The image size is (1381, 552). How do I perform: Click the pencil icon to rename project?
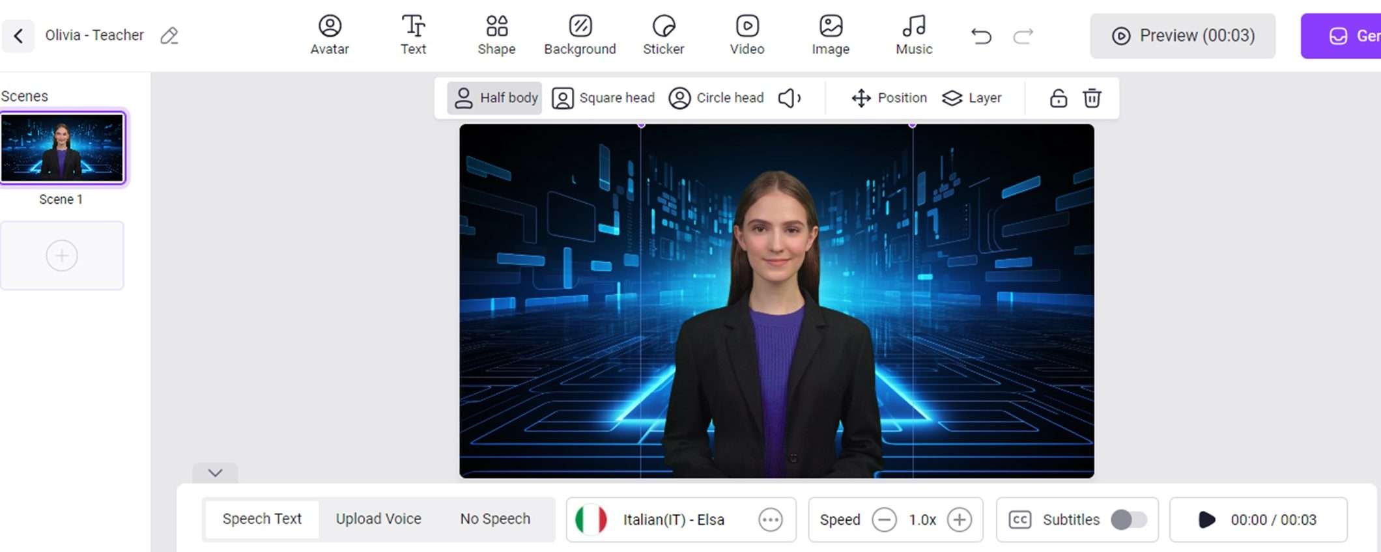169,35
